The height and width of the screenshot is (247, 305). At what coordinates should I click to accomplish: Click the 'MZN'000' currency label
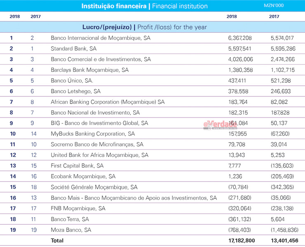coord(274,5)
